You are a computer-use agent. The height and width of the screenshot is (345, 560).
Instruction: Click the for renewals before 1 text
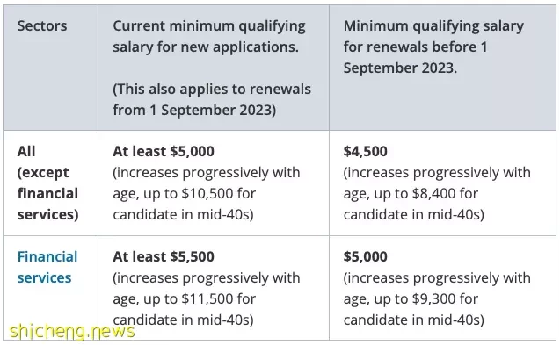coord(415,47)
